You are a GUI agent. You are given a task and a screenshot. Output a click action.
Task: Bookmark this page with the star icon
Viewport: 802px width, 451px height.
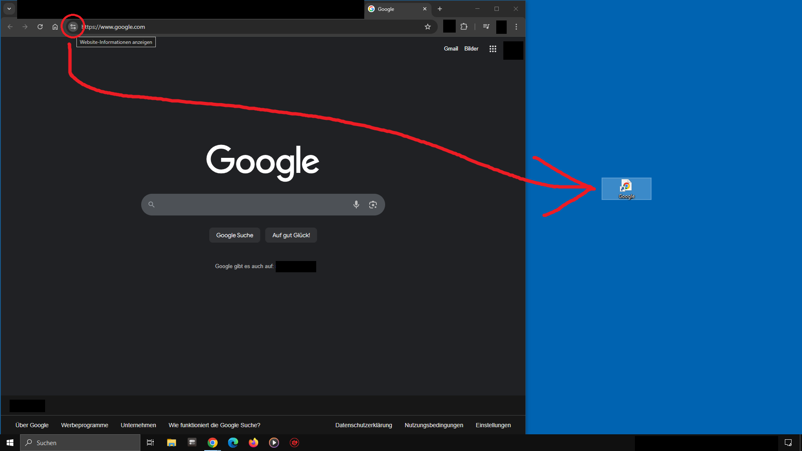pos(428,27)
